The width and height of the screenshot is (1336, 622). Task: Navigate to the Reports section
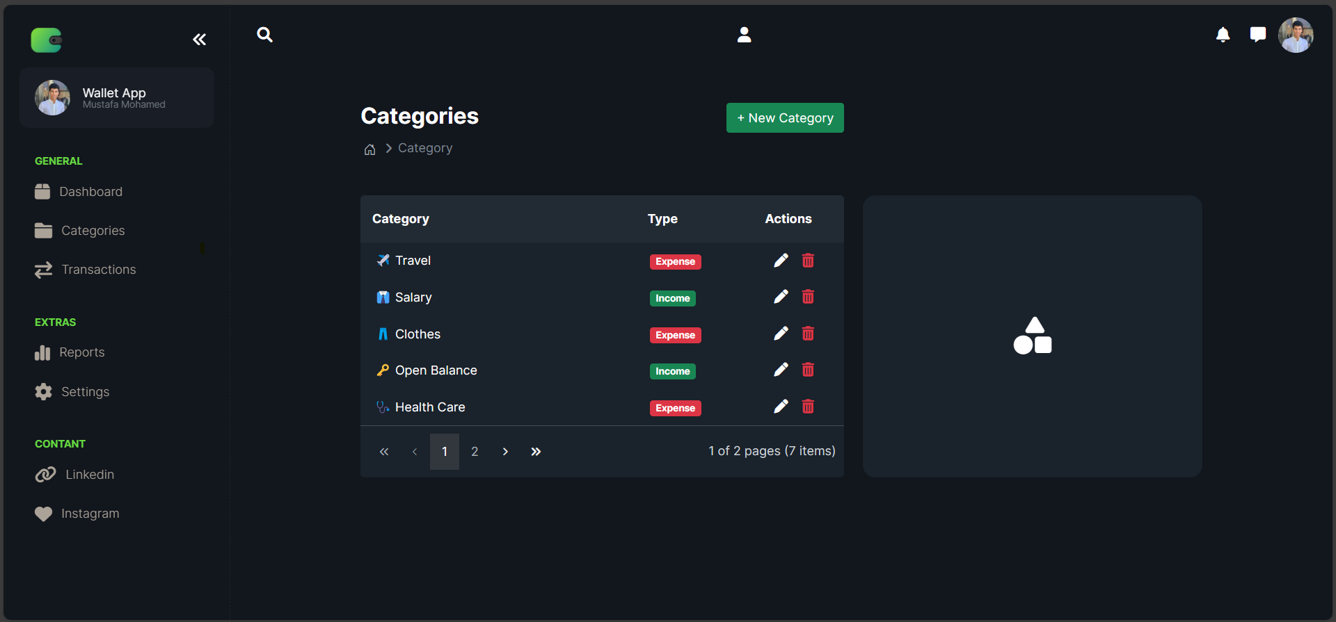(82, 352)
